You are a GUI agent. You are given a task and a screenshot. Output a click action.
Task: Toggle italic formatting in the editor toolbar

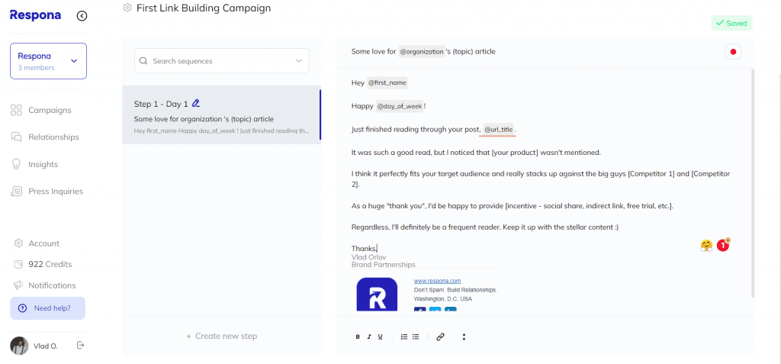pyautogui.click(x=369, y=337)
